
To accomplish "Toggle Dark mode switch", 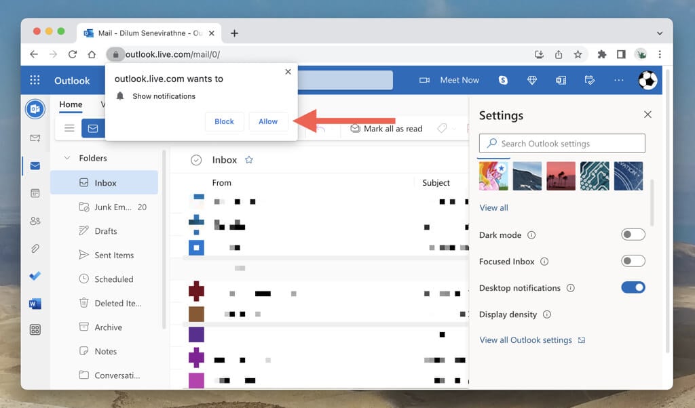I will pyautogui.click(x=633, y=234).
